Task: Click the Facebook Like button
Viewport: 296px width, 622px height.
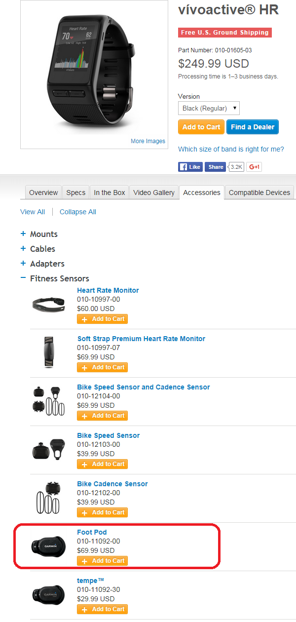Action: [x=190, y=167]
